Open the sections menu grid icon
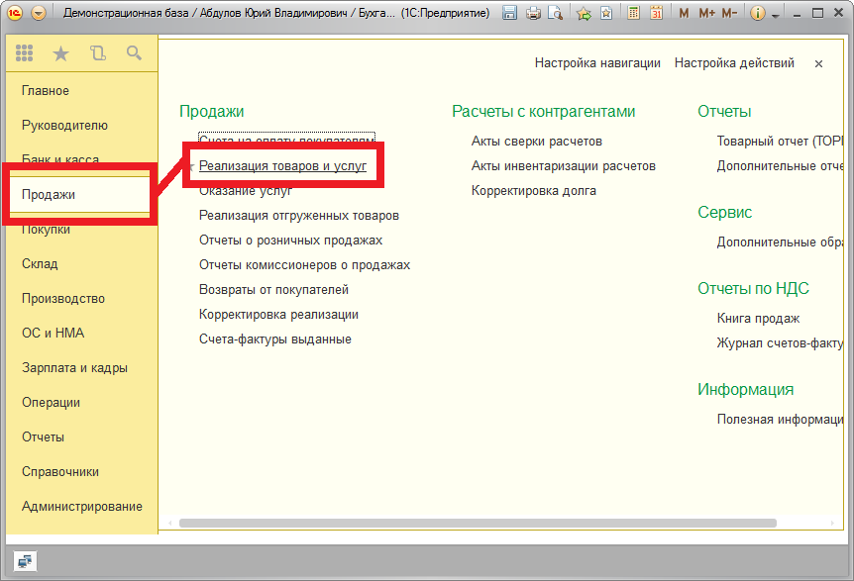The height and width of the screenshot is (581, 854). tap(25, 53)
